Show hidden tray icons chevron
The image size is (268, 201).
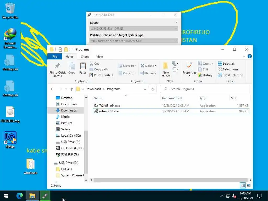click(x=222, y=196)
